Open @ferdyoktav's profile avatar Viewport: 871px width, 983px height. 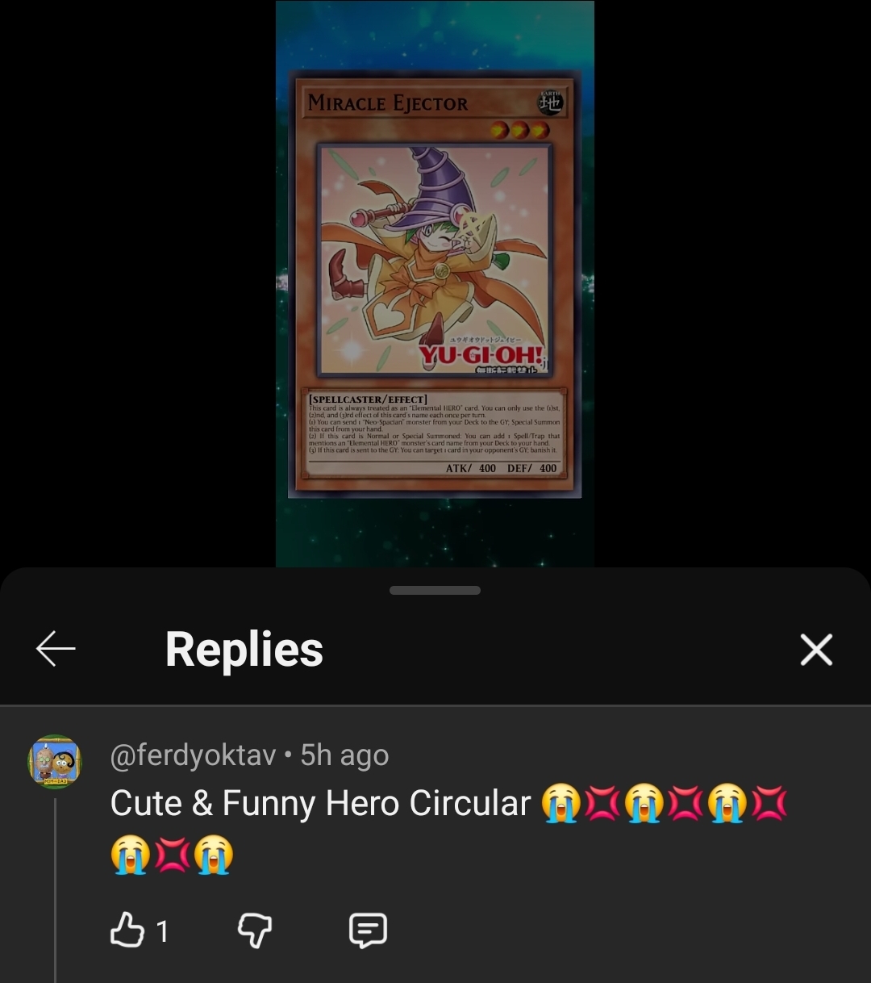(x=55, y=761)
